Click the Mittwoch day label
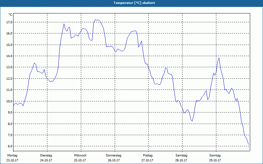The height and width of the screenshot is (164, 263). pos(80,155)
